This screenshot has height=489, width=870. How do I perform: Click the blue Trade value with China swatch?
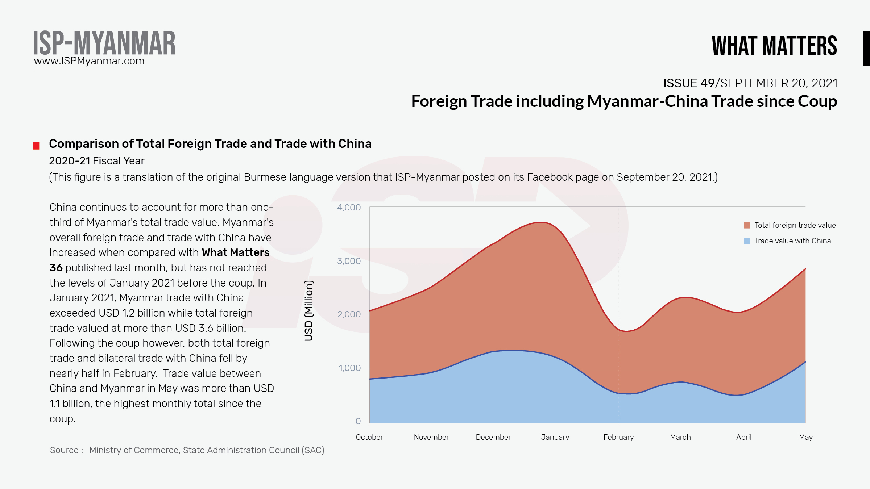point(747,241)
